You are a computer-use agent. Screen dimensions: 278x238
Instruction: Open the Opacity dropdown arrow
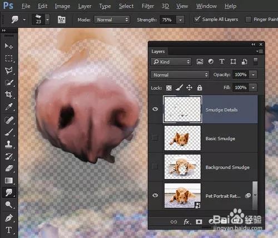click(x=253, y=75)
